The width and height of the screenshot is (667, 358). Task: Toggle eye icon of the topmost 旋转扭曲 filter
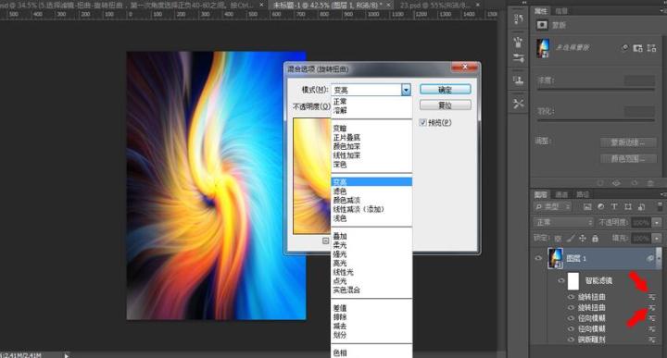point(572,297)
